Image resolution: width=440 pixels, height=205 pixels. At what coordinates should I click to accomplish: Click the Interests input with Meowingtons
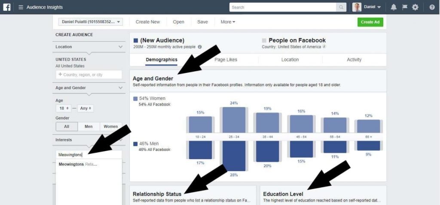[x=89, y=154]
